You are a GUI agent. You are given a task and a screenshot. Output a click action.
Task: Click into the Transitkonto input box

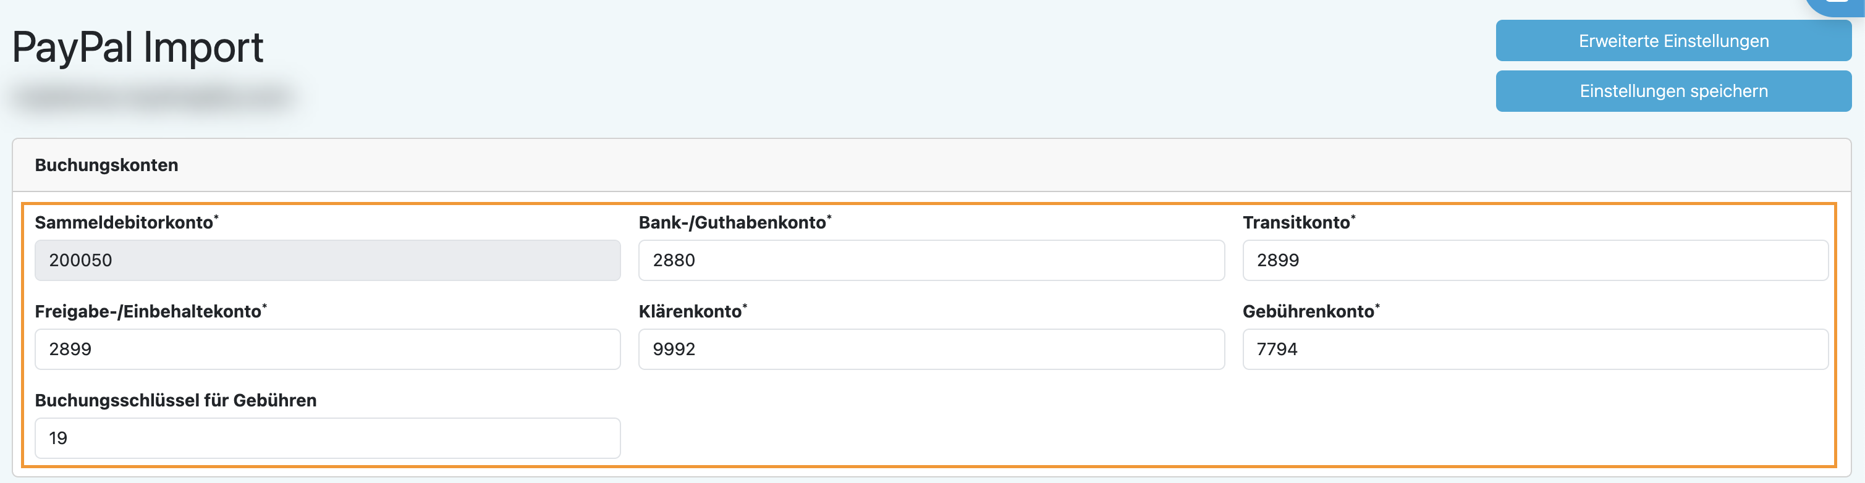1535,261
